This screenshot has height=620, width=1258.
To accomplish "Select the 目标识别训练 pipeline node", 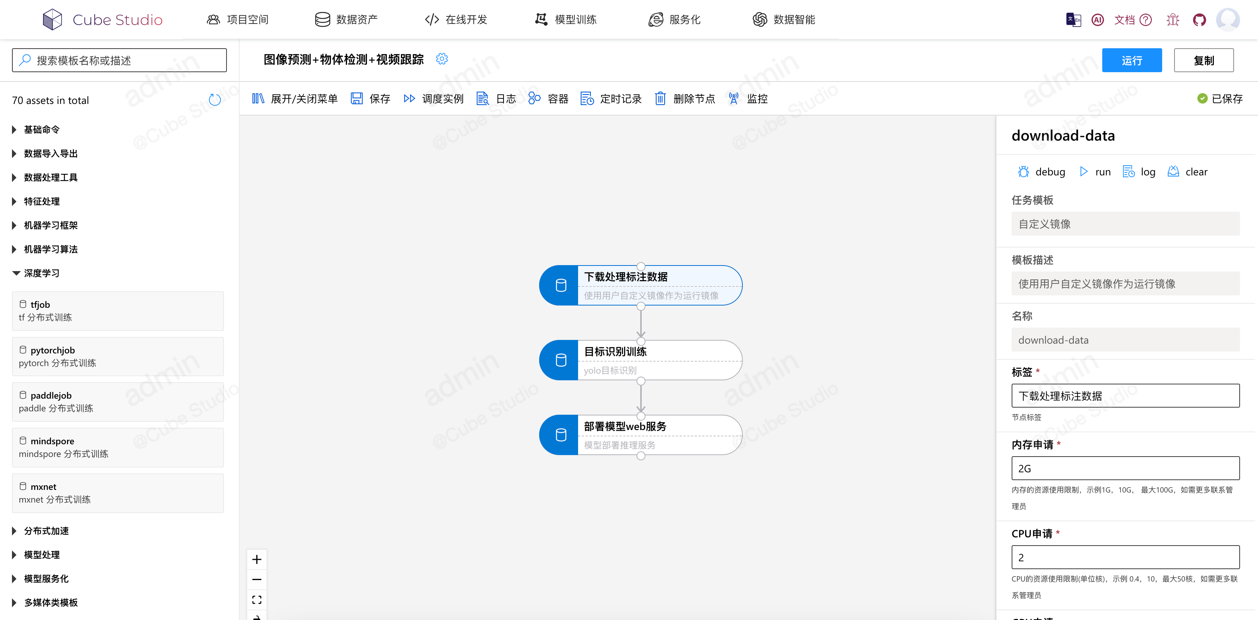I will tap(640, 360).
